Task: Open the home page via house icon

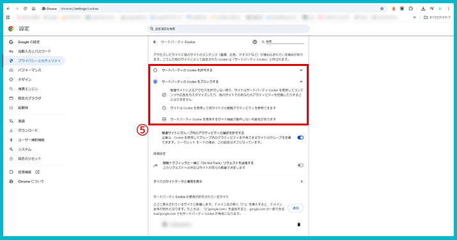Action: tap(33, 9)
